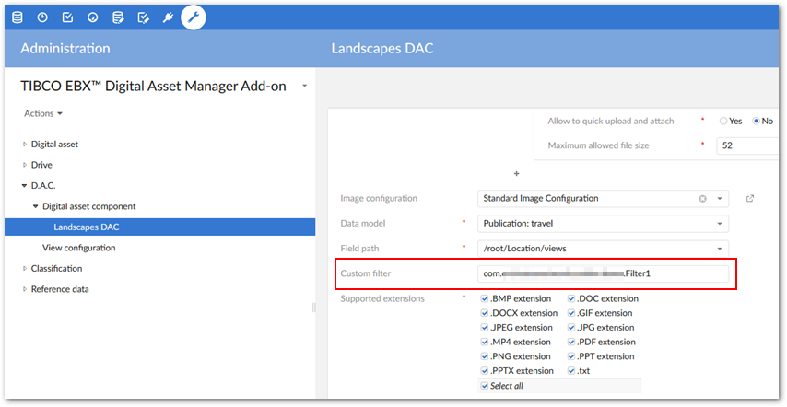Click the Field path label
Image resolution: width=787 pixels, height=407 pixels.
(360, 249)
